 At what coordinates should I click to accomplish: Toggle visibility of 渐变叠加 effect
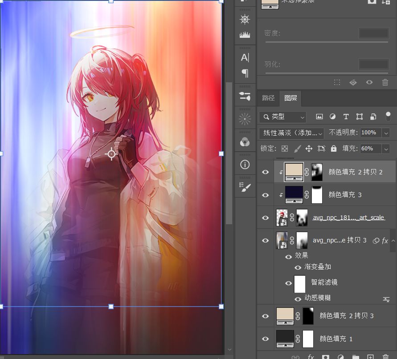(x=298, y=267)
